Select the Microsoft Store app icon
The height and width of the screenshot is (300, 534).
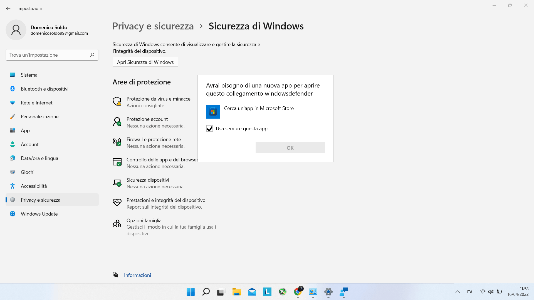tap(213, 112)
